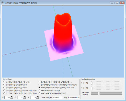Increase parameter b with up arrow

24,97
